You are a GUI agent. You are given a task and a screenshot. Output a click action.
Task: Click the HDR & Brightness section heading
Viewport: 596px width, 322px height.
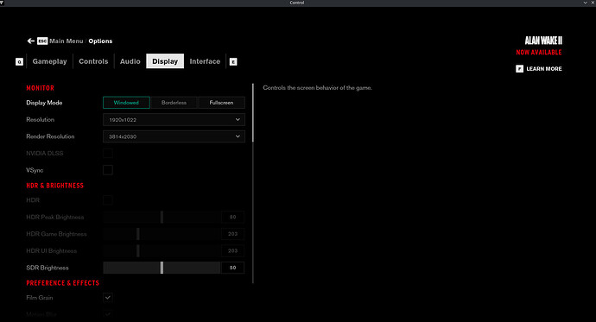[x=54, y=186]
